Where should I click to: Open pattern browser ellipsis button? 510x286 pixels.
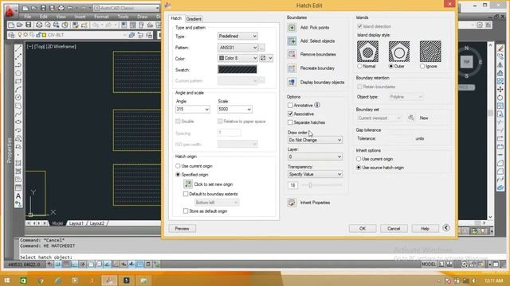click(261, 48)
